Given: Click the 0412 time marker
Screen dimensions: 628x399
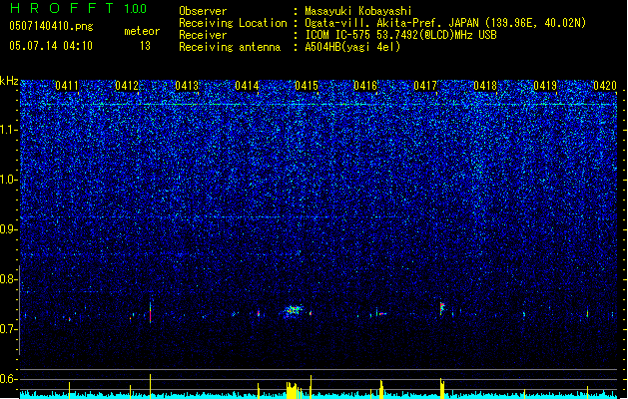Looking at the screenshot, I should 127,86.
